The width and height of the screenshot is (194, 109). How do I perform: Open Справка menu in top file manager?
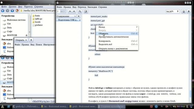click(x=38, y=7)
